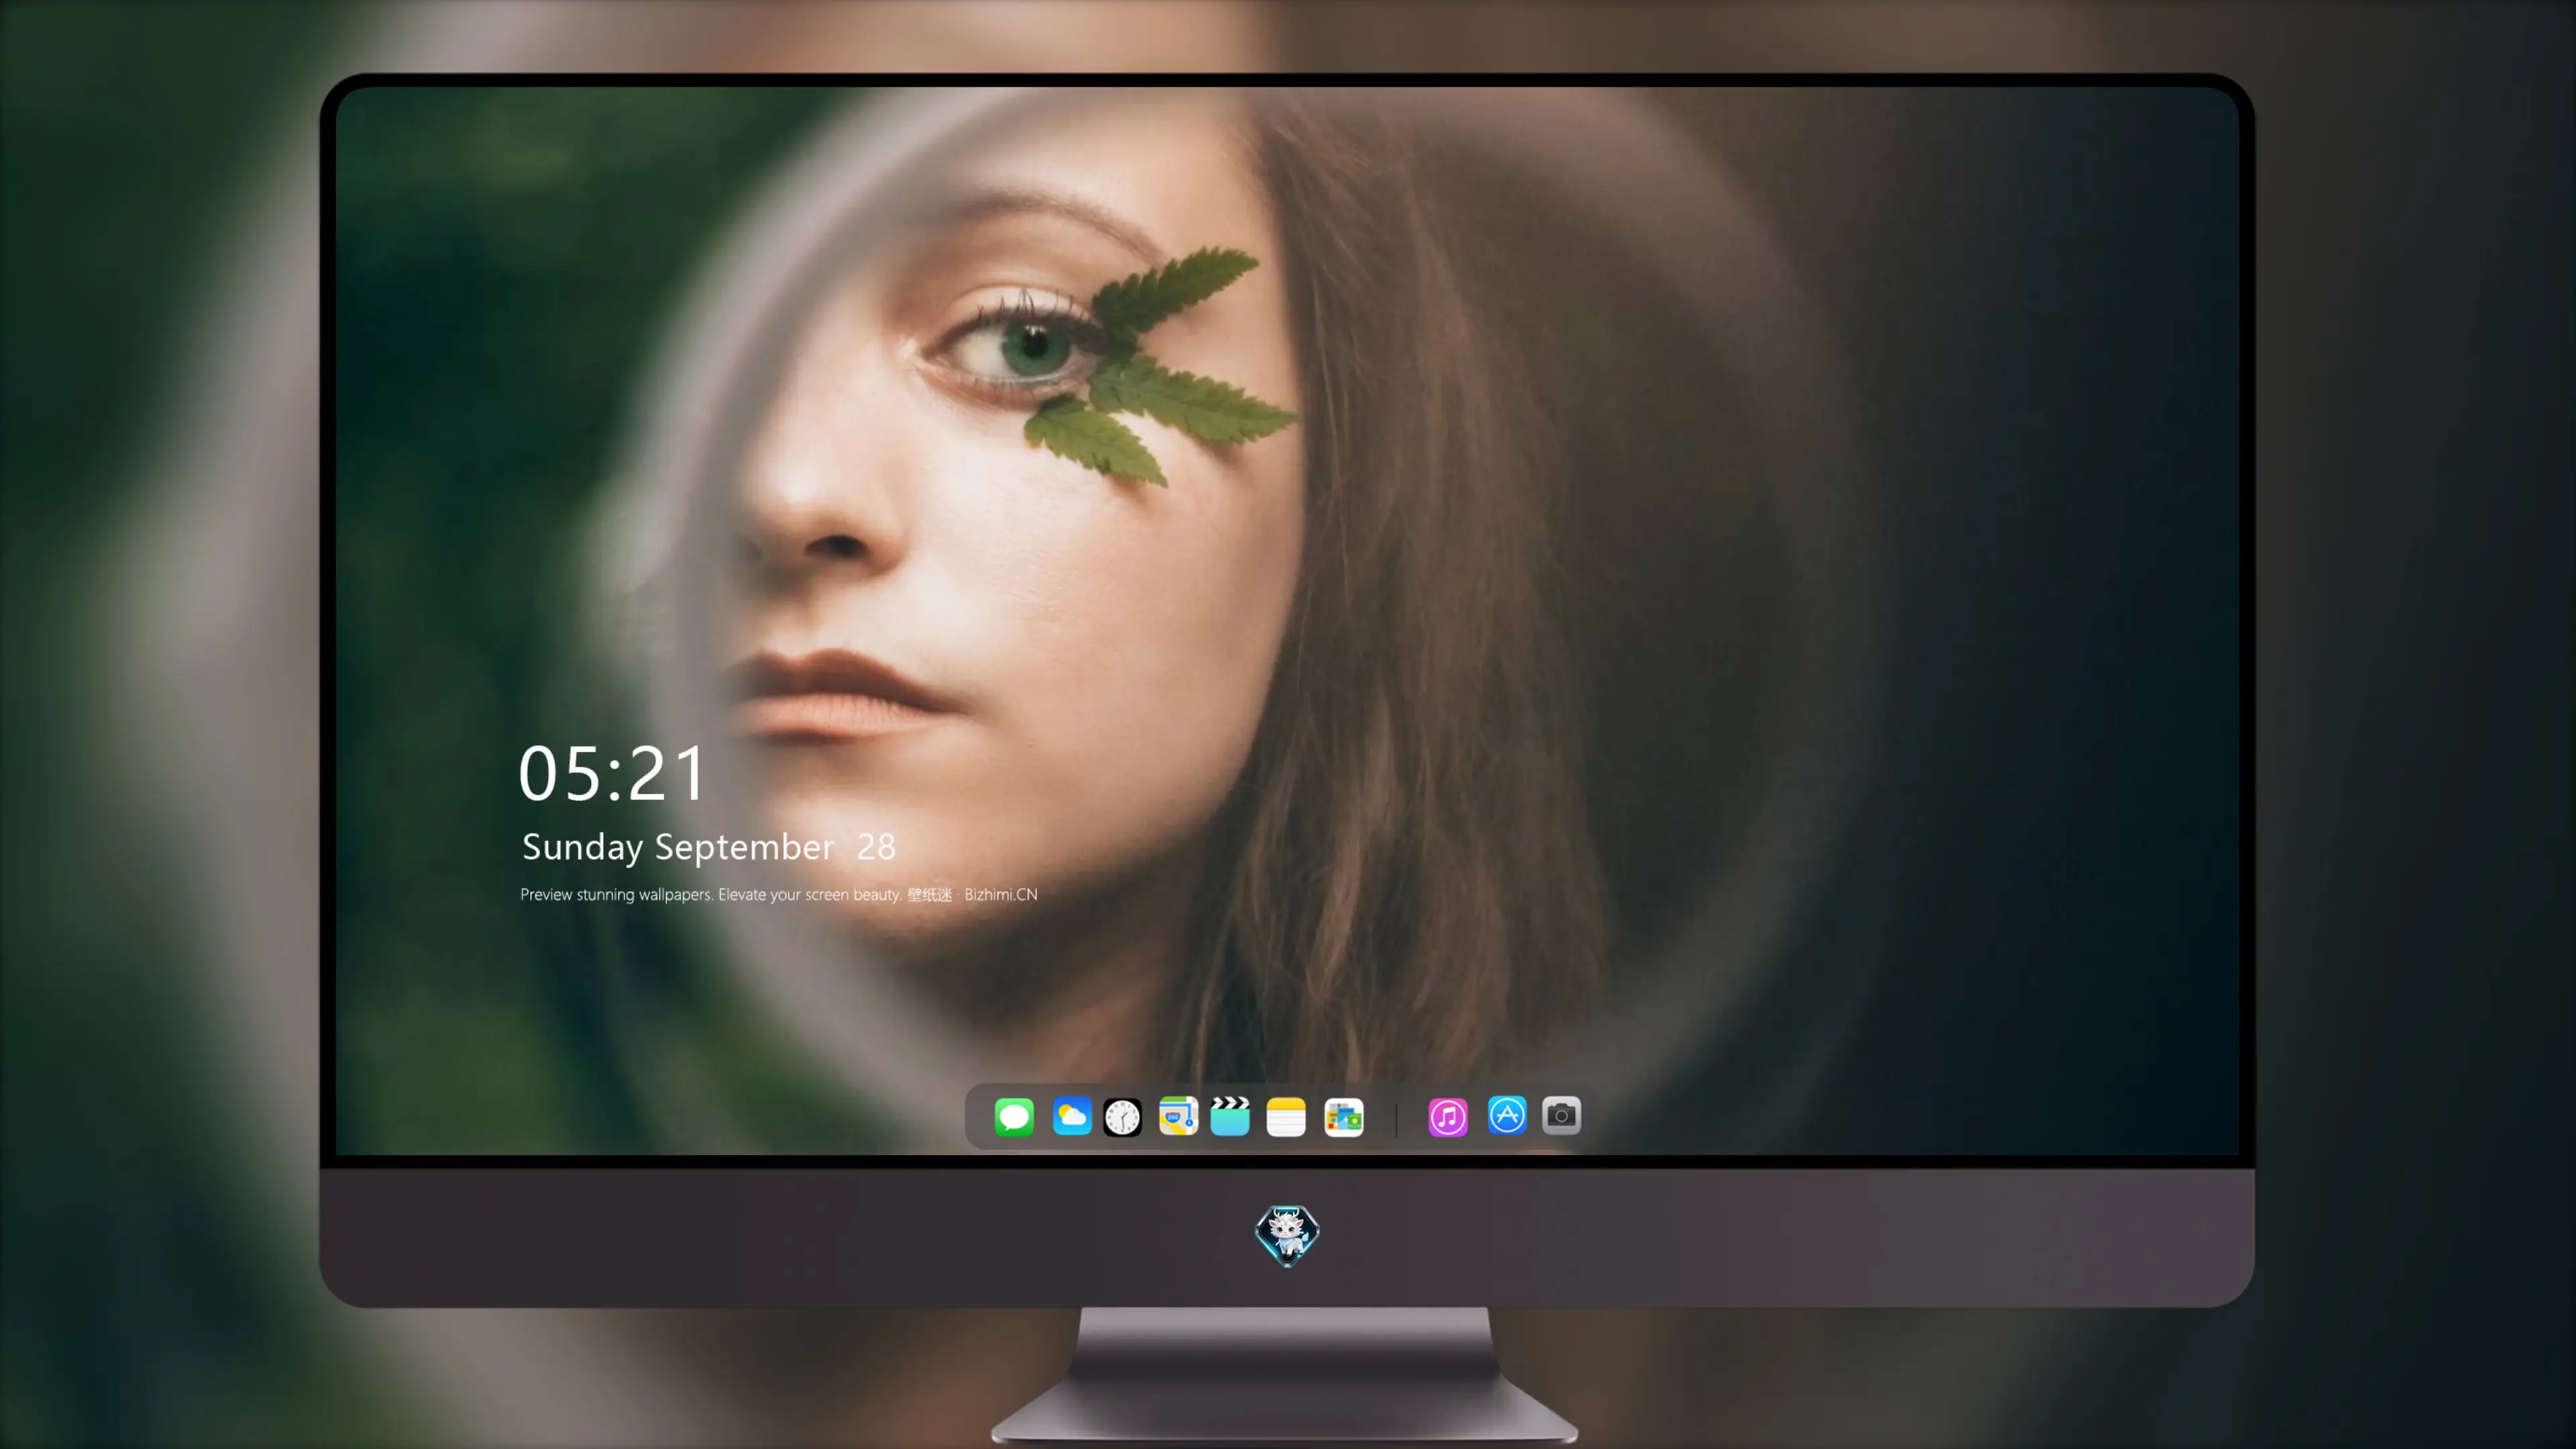The height and width of the screenshot is (1449, 2576).
Task: Click the colorful picture collage dock icon
Action: [1344, 1117]
